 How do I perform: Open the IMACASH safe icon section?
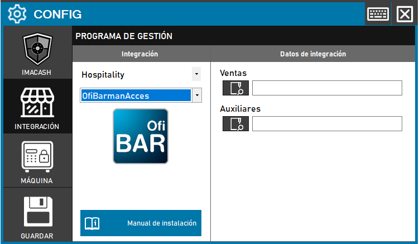coord(37,50)
